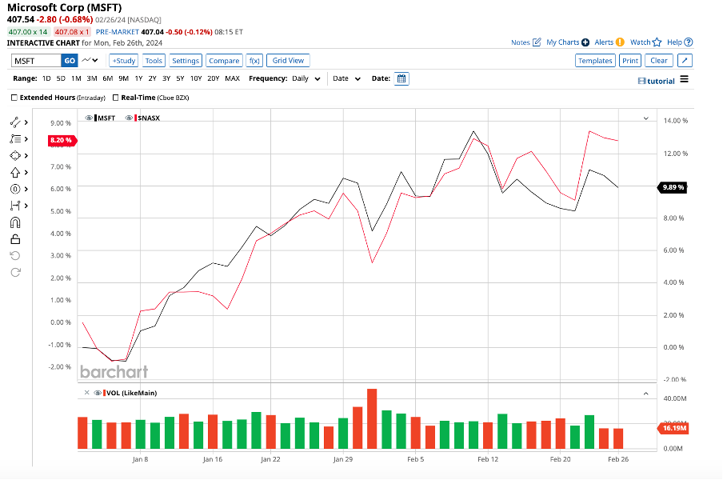The height and width of the screenshot is (480, 723).
Task: Click the lock drawings icon
Action: tap(15, 239)
